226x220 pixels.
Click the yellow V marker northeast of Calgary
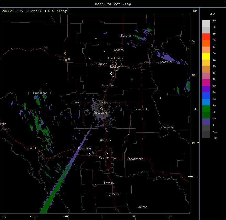112,153
